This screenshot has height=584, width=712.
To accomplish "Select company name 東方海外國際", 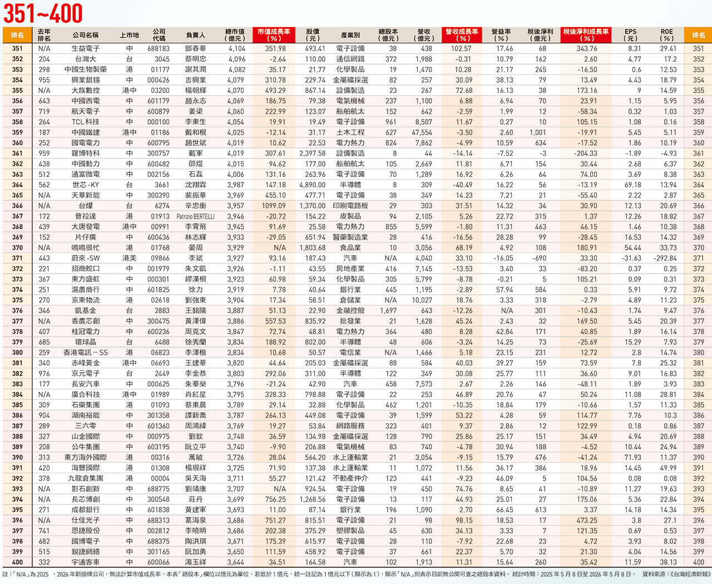I will [86, 457].
